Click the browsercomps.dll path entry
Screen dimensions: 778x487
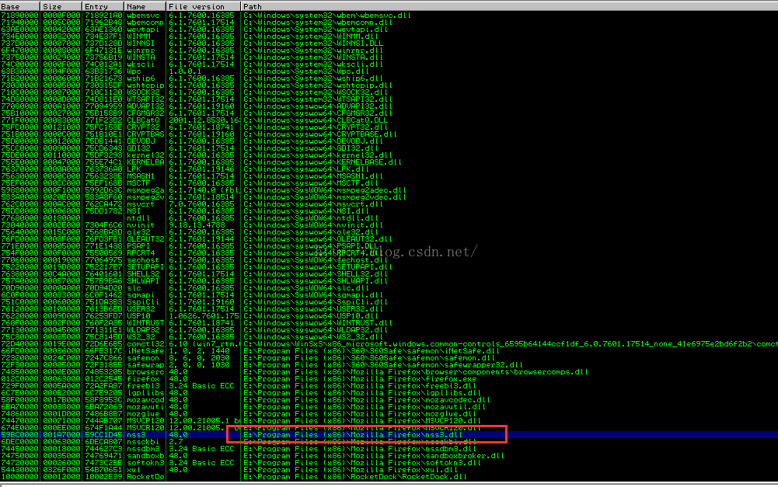tap(416, 372)
